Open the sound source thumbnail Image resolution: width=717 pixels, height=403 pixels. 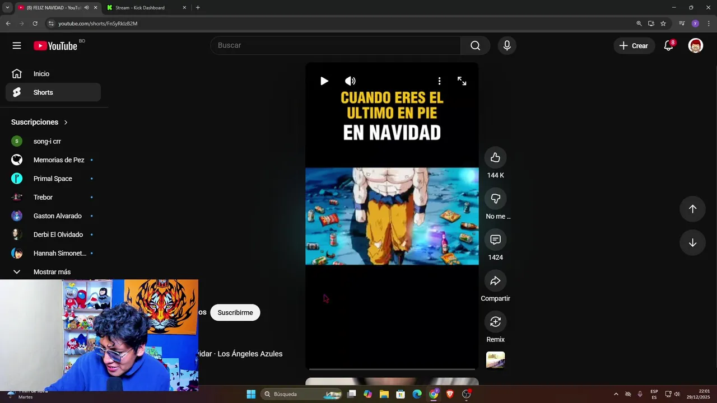click(x=495, y=360)
